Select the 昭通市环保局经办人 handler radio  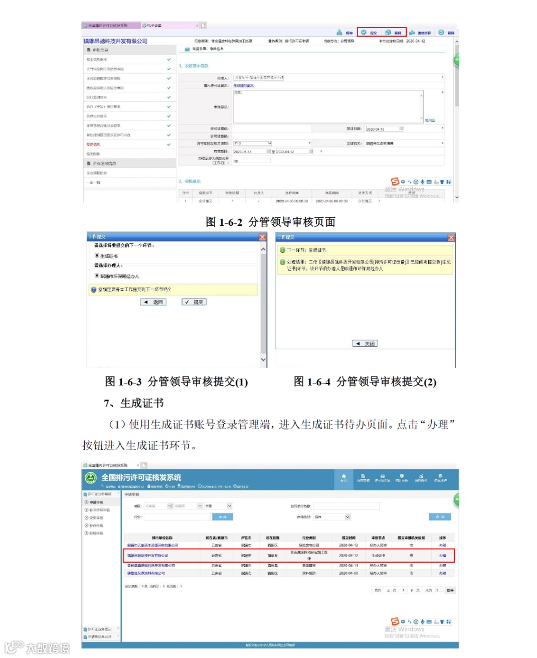pos(97,276)
